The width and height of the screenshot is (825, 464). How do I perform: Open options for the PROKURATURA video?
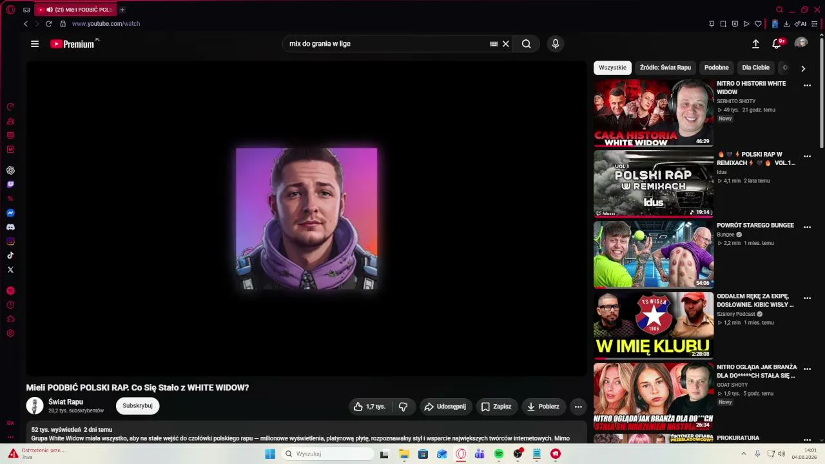tap(807, 440)
